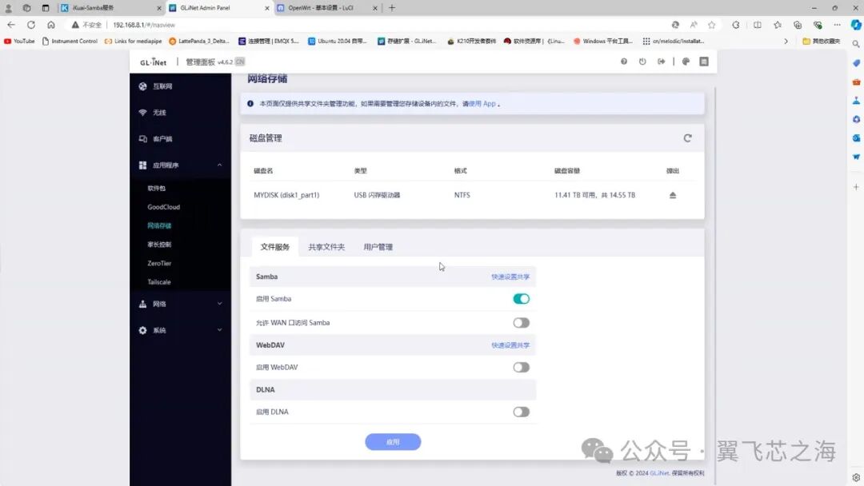The height and width of the screenshot is (486, 864).
Task: Follow the 使用 App link in the notice
Action: click(482, 103)
